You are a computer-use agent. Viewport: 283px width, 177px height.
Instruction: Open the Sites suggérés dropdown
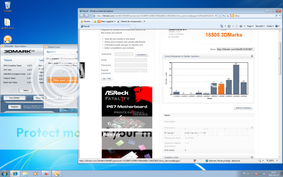pyautogui.click(x=106, y=21)
